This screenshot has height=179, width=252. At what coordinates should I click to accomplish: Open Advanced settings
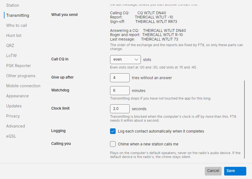coord(15,126)
